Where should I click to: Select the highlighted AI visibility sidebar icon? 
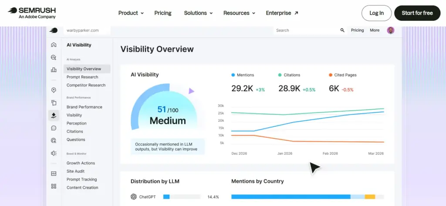click(x=54, y=115)
